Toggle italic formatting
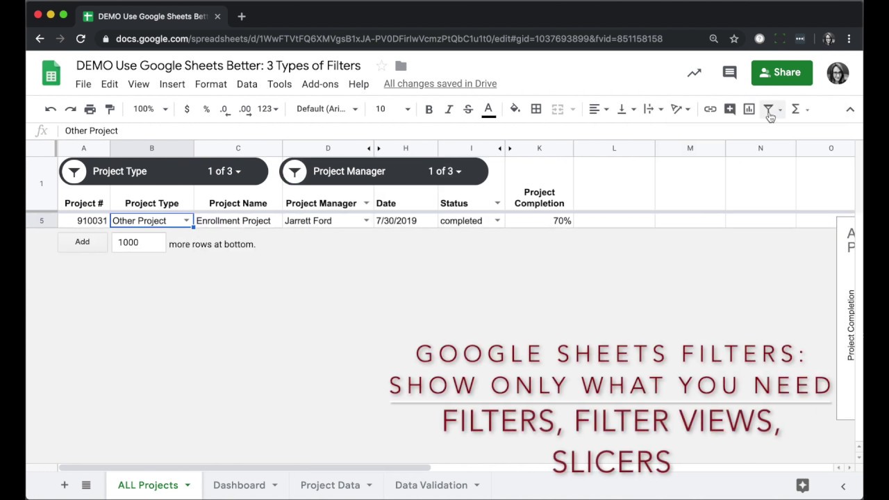Image resolution: width=889 pixels, height=500 pixels. click(449, 109)
